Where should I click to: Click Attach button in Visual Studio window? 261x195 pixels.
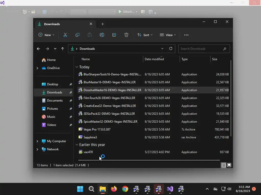pyautogui.click(x=128, y=12)
